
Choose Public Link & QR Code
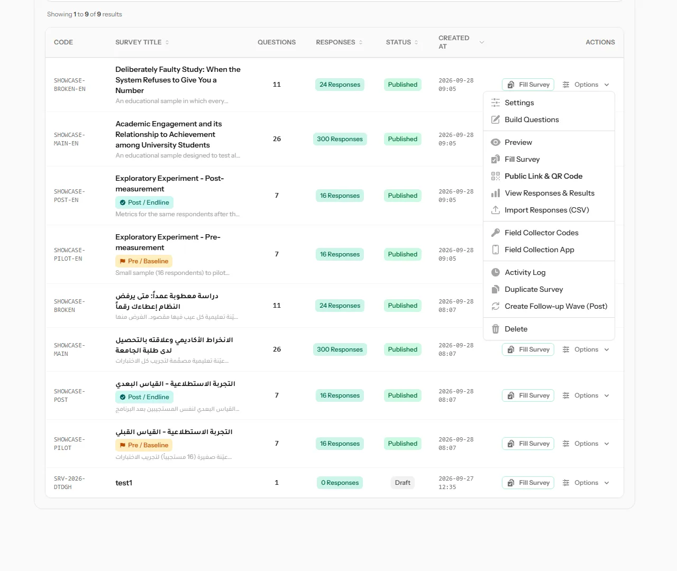pos(548,176)
